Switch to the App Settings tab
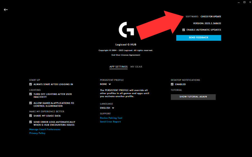 click(118, 67)
